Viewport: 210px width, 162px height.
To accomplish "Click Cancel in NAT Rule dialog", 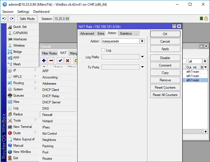I will pyautogui.click(x=165, y=41).
